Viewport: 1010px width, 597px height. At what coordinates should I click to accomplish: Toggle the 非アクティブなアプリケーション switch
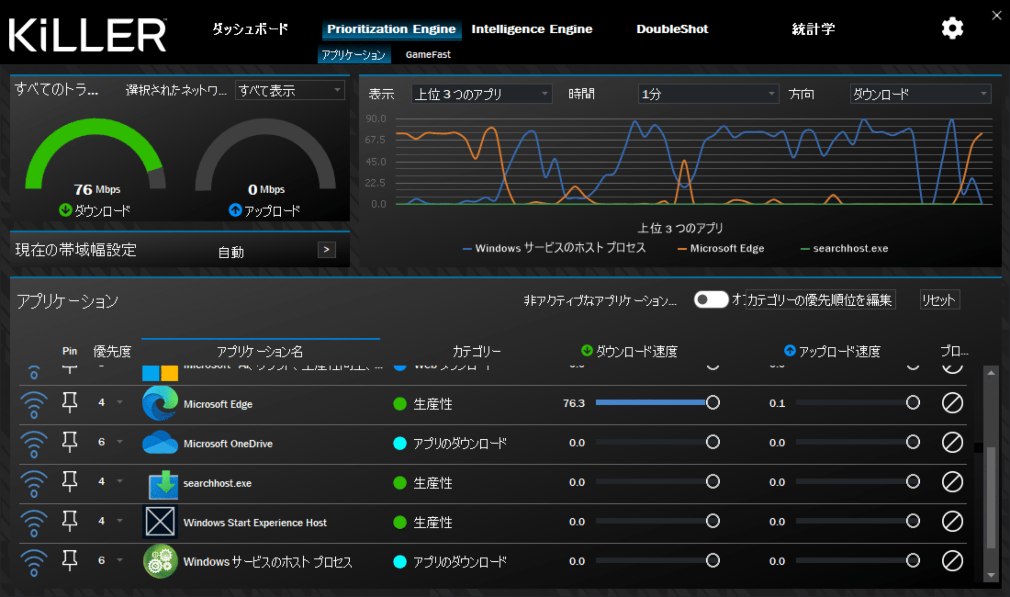[x=711, y=300]
